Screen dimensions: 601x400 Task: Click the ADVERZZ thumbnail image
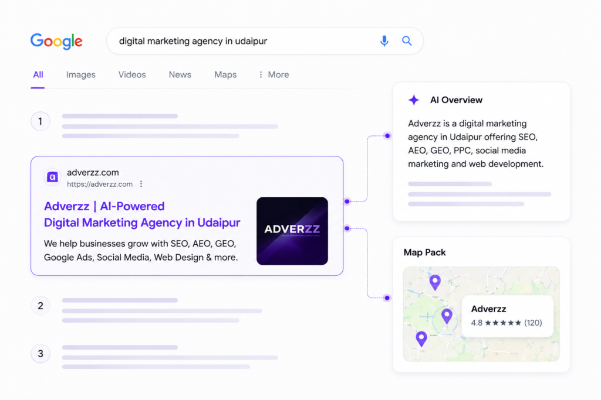tap(292, 231)
